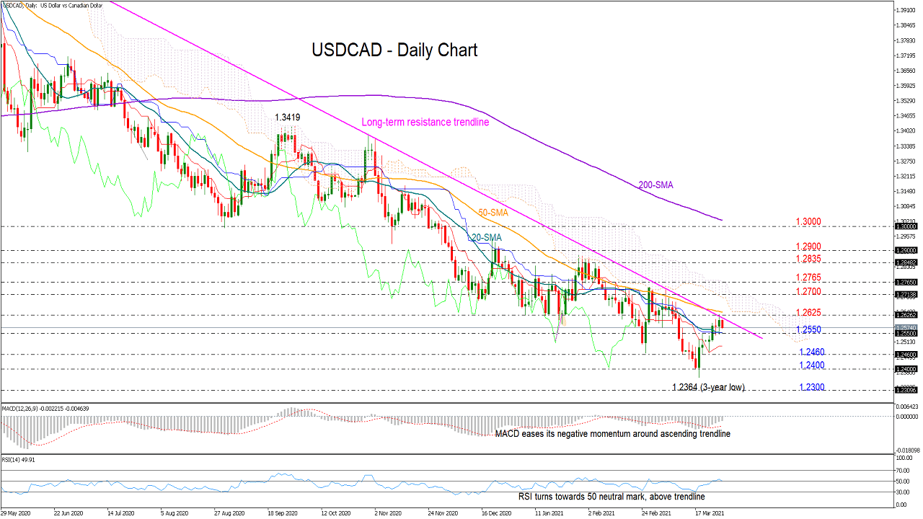Viewport: 923px width, 519px height.
Task: Click the 'MACD eases its negative momentum' note
Action: click(x=613, y=434)
